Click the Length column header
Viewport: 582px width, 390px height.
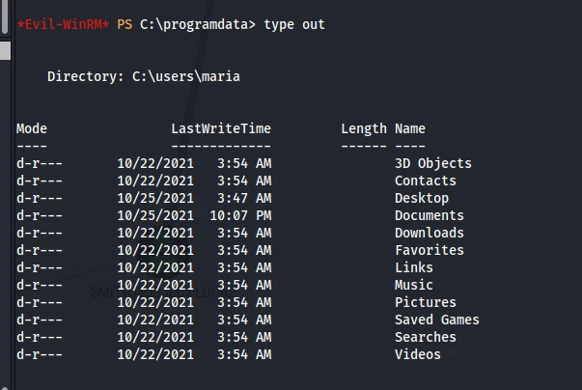pos(364,129)
